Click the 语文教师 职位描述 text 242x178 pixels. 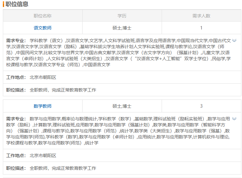(63, 90)
